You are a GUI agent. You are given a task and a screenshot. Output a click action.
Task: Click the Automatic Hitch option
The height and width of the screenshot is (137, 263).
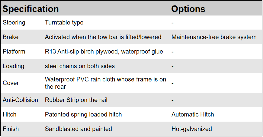193,114
